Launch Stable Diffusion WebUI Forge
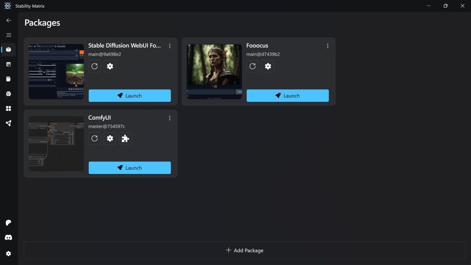471x265 pixels. (130, 96)
